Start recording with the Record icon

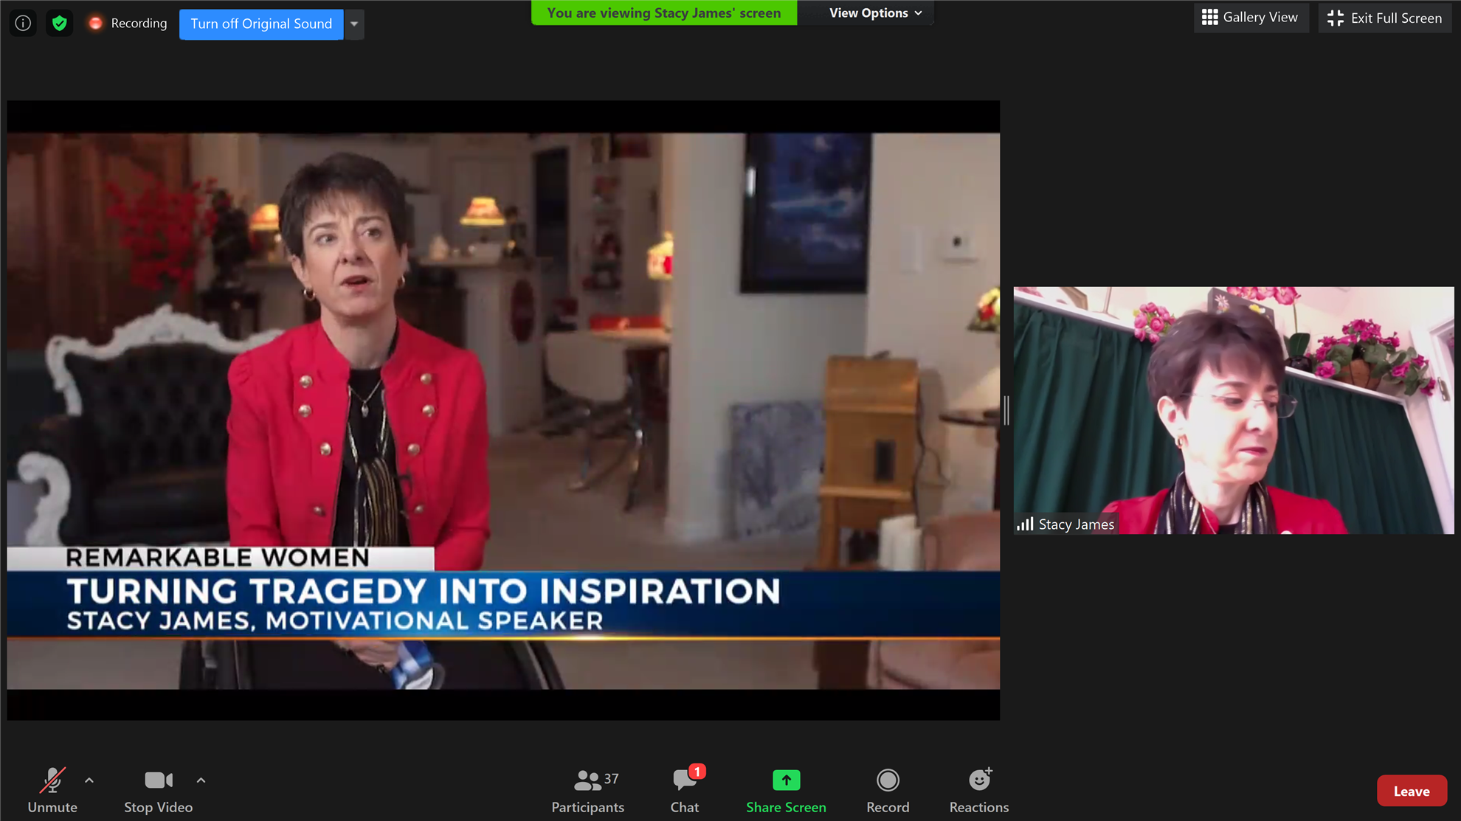(x=888, y=780)
